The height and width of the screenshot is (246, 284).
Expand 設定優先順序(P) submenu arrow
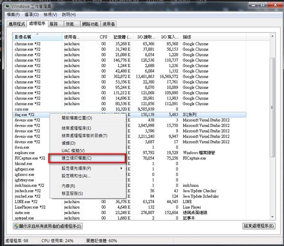[121, 169]
